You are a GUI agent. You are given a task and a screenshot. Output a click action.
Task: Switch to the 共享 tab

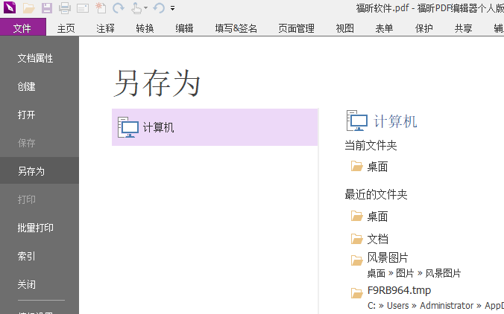pos(463,28)
